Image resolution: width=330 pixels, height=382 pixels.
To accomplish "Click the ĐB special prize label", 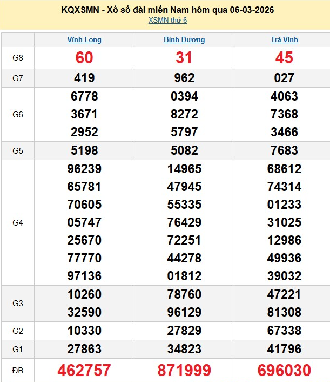I will point(18,370).
